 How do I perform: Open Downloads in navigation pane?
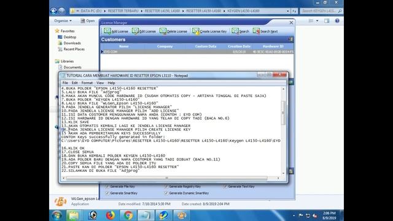(x=72, y=43)
